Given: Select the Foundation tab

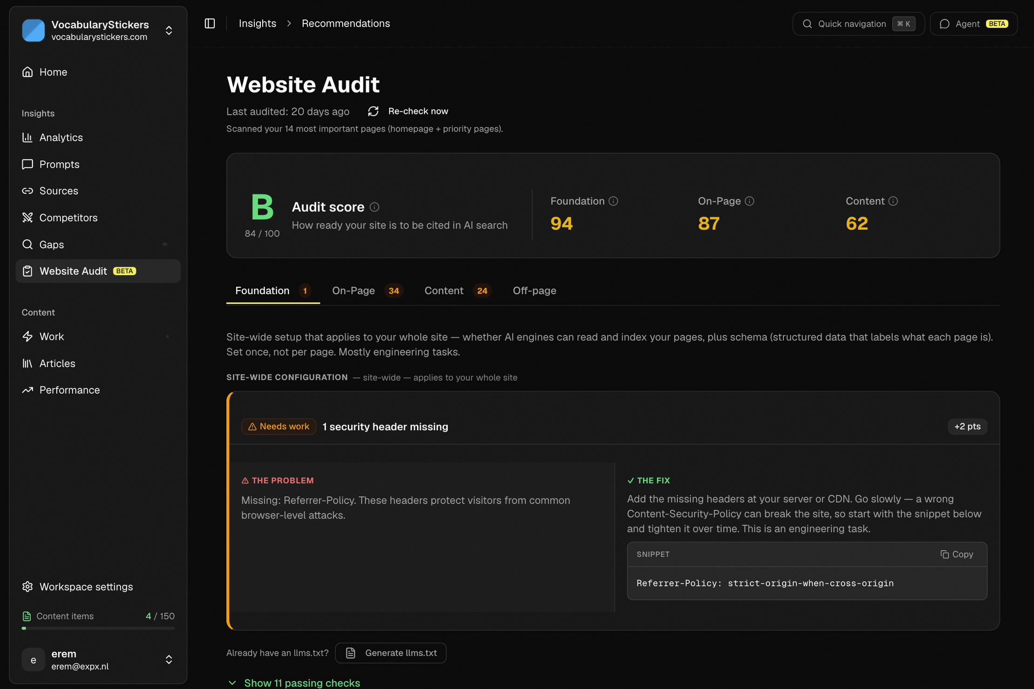Looking at the screenshot, I should [x=273, y=290].
